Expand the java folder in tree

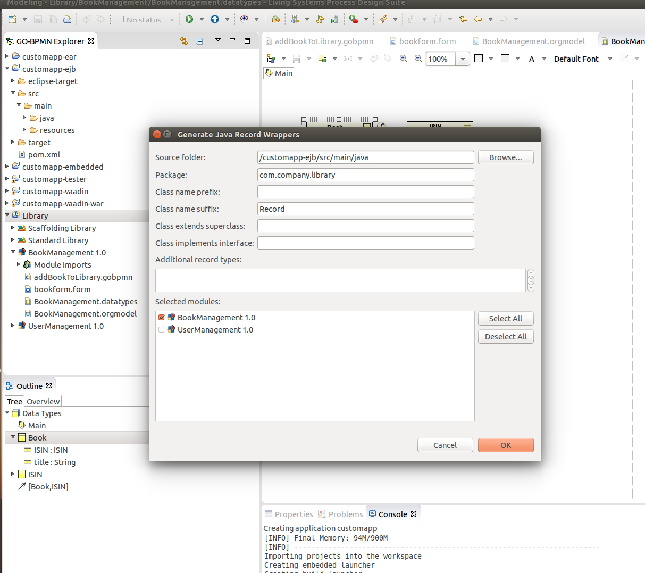[24, 118]
